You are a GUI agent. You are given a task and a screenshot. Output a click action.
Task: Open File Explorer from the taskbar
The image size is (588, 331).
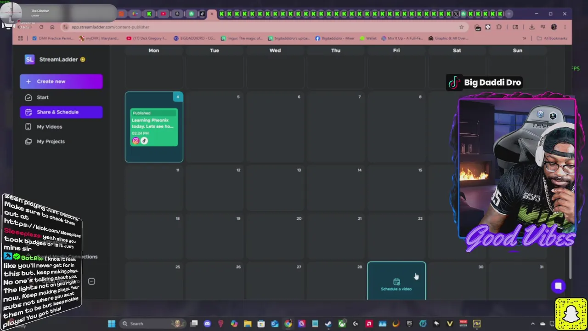coord(247,324)
